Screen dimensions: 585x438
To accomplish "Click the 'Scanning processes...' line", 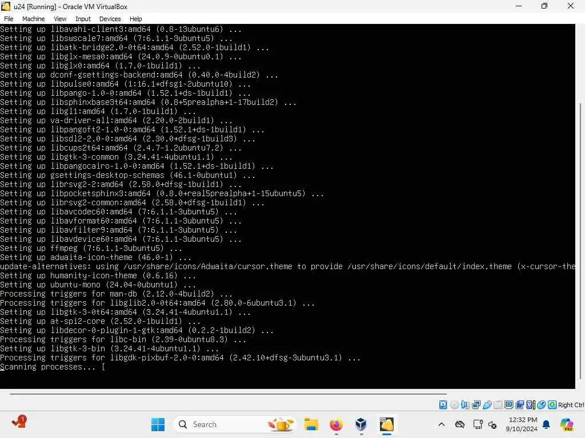I will [x=53, y=367].
